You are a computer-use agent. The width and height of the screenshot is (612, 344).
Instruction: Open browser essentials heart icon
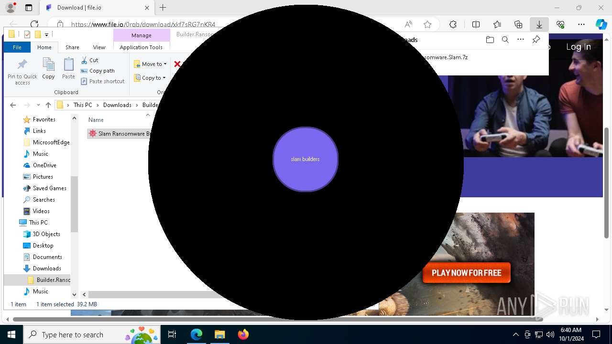560,24
